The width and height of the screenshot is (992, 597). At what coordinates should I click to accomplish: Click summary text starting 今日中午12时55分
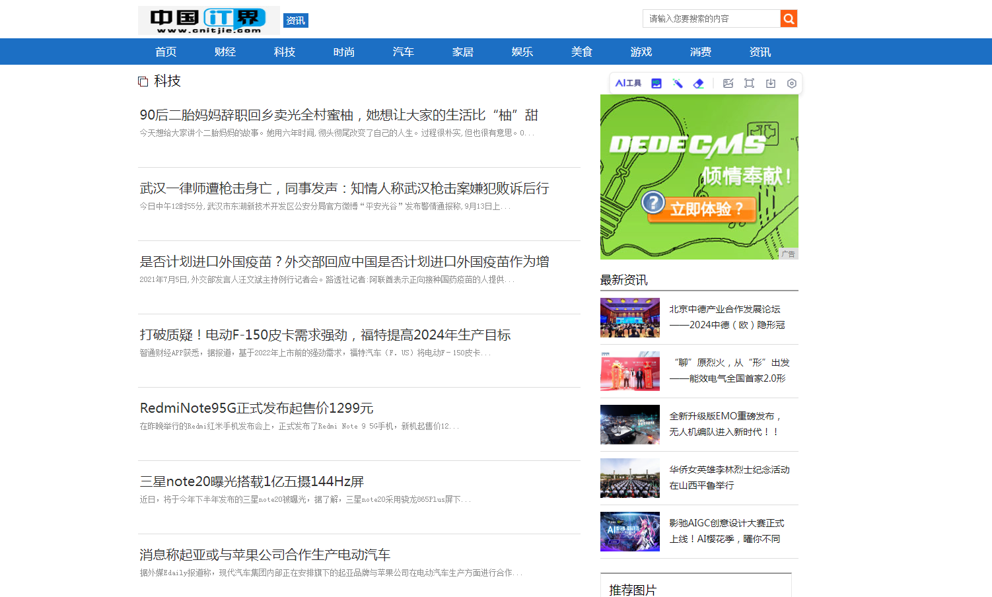(325, 206)
